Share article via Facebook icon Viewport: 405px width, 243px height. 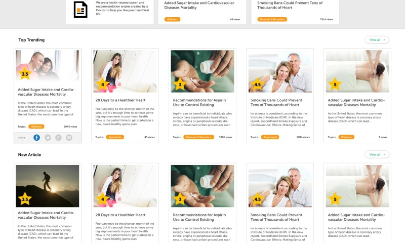pyautogui.click(x=36, y=138)
